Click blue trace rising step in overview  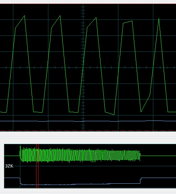[141, 181]
